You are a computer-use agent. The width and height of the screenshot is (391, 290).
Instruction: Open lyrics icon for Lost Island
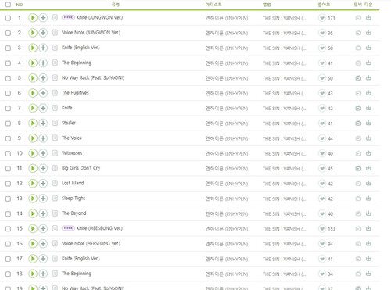pos(55,183)
